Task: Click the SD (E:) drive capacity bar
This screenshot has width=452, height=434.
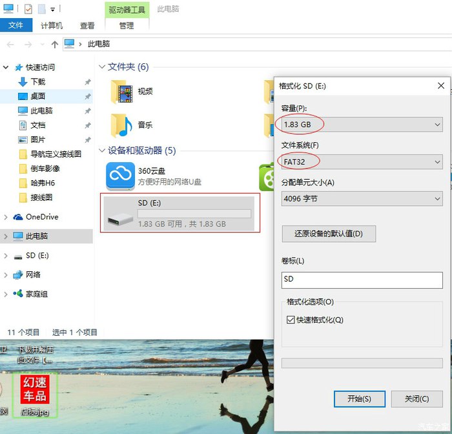Action: [194, 214]
